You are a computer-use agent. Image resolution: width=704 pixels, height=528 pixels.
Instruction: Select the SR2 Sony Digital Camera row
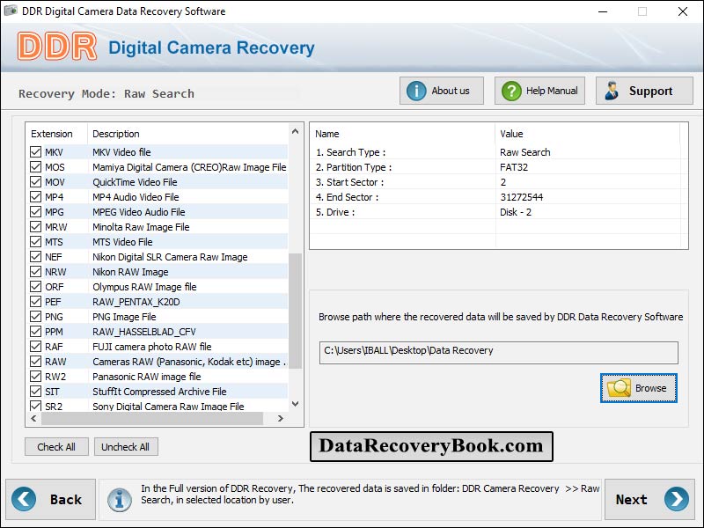pyautogui.click(x=132, y=407)
